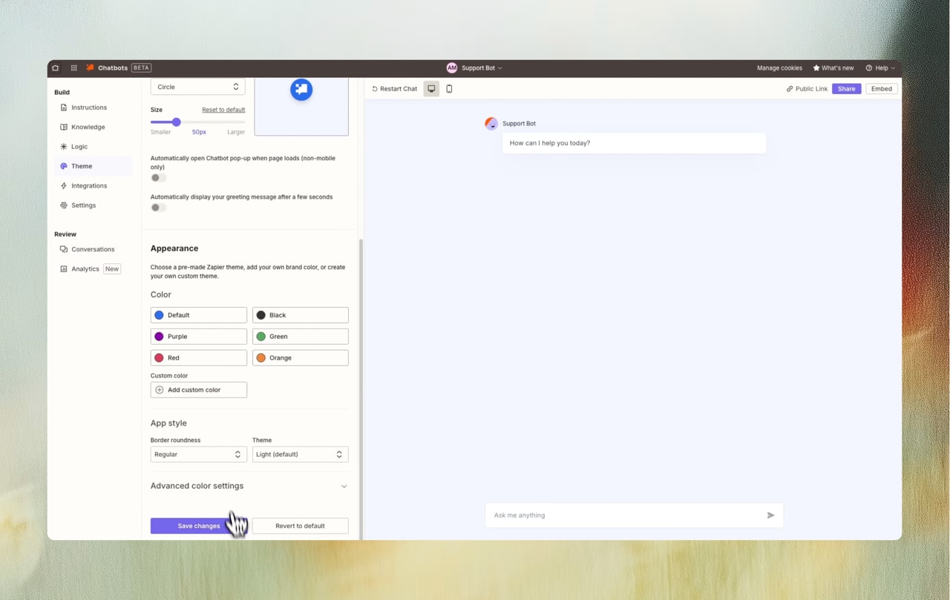Open the chatbot Settings section
This screenshot has height=600, width=950.
coord(84,205)
